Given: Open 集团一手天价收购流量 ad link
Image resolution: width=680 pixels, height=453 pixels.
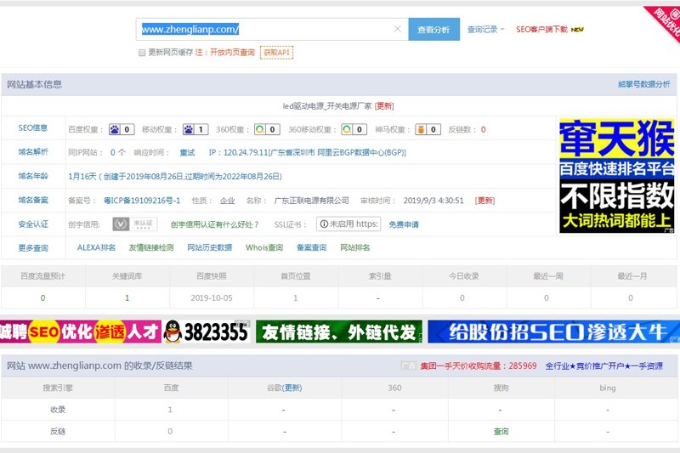Looking at the screenshot, I should click(479, 365).
